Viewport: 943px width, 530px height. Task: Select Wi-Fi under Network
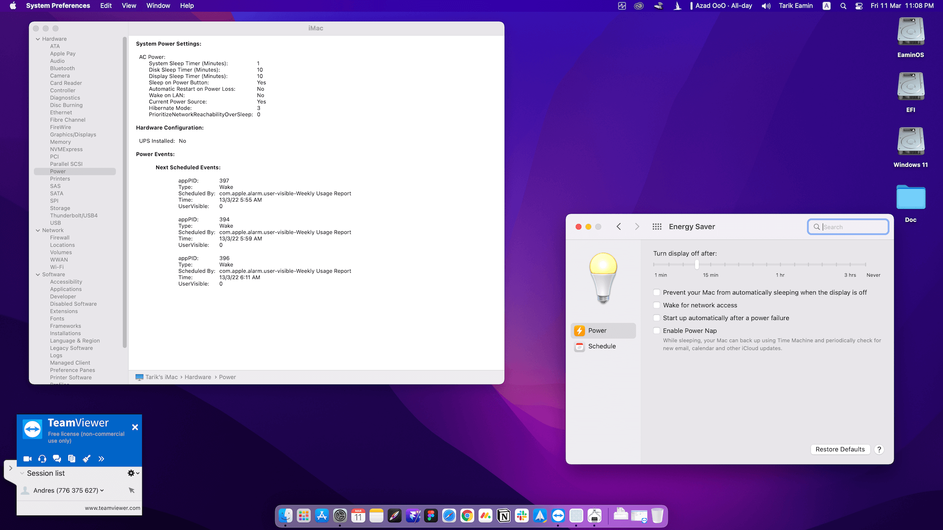(57, 267)
